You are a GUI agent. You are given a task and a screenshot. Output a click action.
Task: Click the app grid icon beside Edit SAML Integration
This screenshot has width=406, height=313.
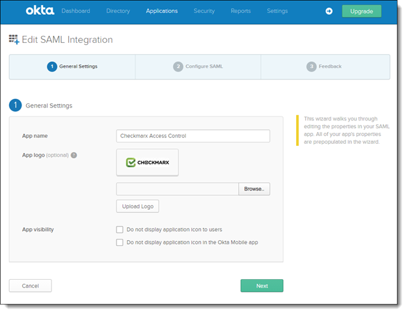(x=14, y=40)
